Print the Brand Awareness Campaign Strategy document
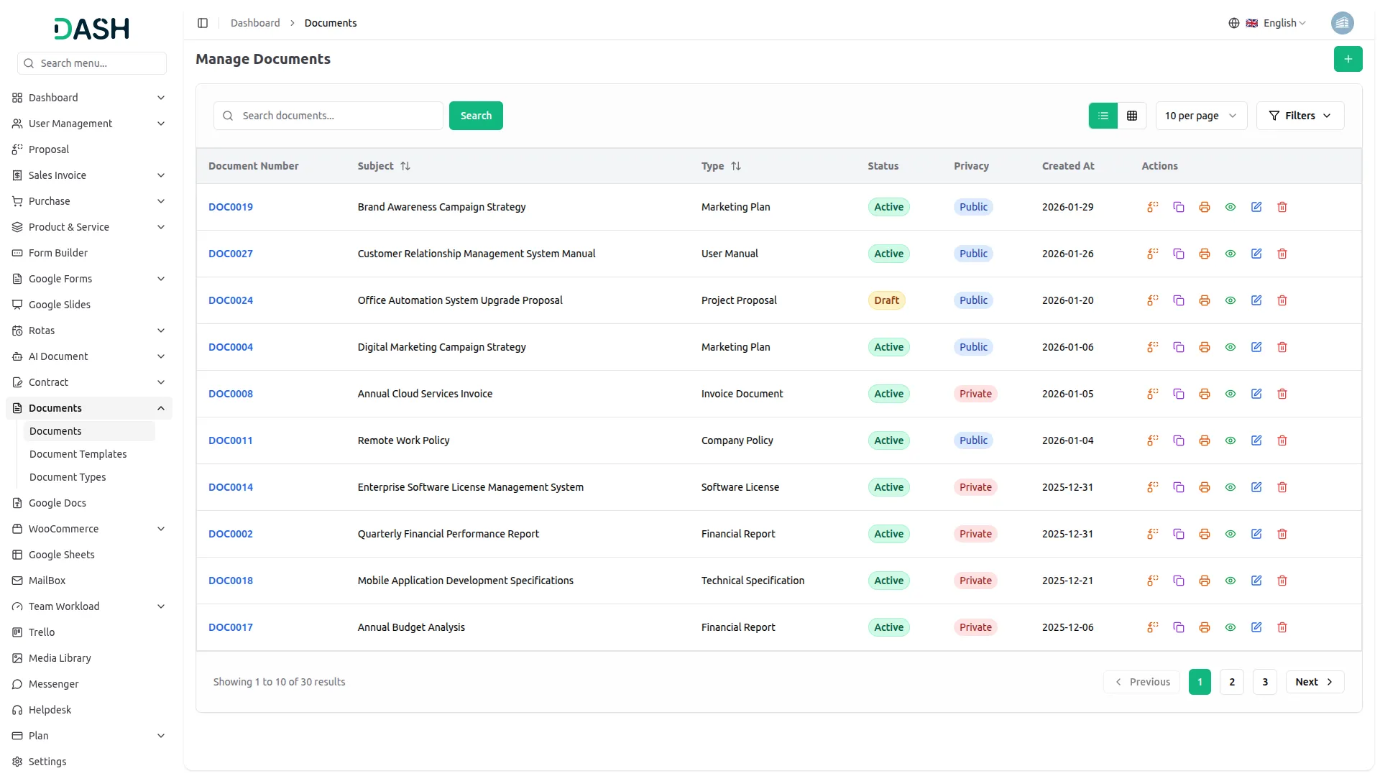 (x=1204, y=207)
